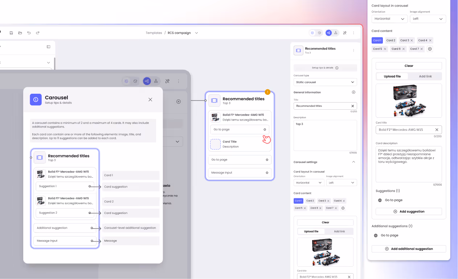Open the Orientation dropdown showing Horizontal

click(389, 19)
